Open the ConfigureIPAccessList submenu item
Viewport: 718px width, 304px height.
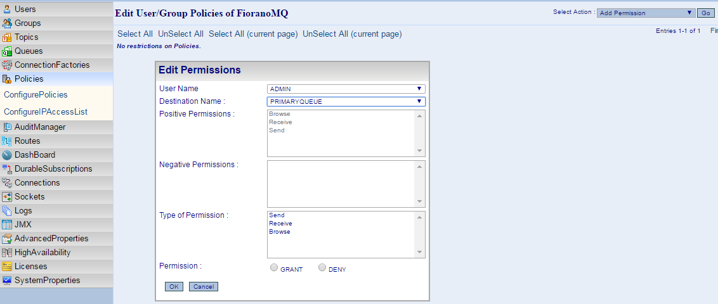click(x=46, y=112)
